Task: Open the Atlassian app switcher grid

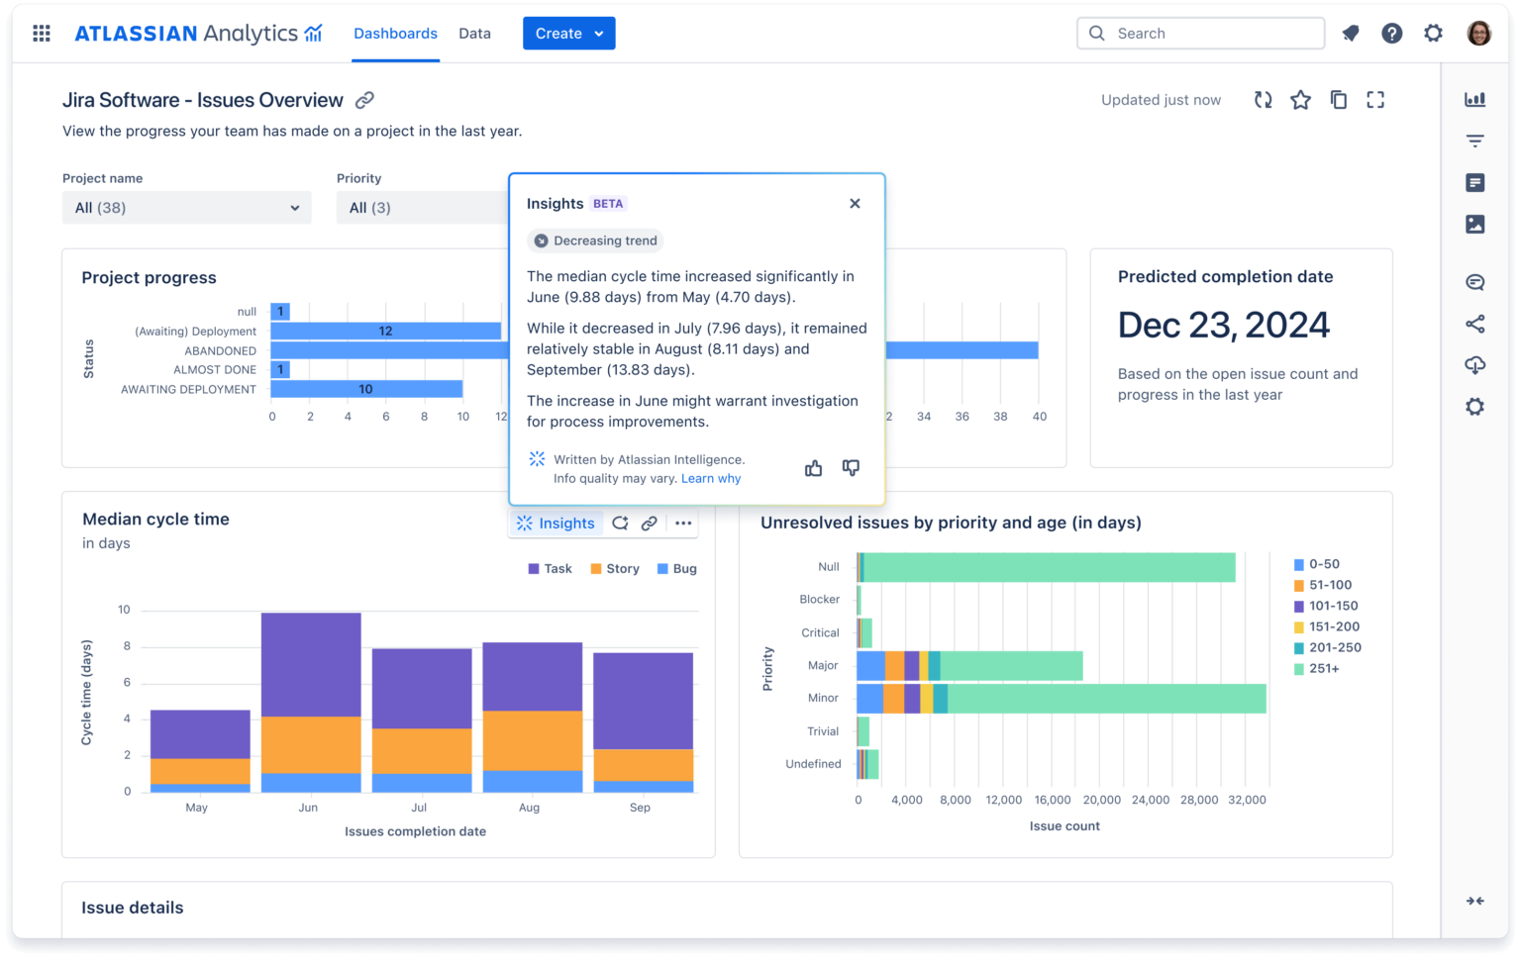Action: [41, 32]
